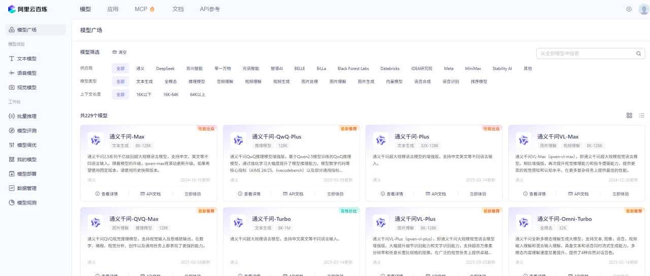Filter suppliers by Black Forest Labs
The image size is (650, 276).
click(353, 68)
